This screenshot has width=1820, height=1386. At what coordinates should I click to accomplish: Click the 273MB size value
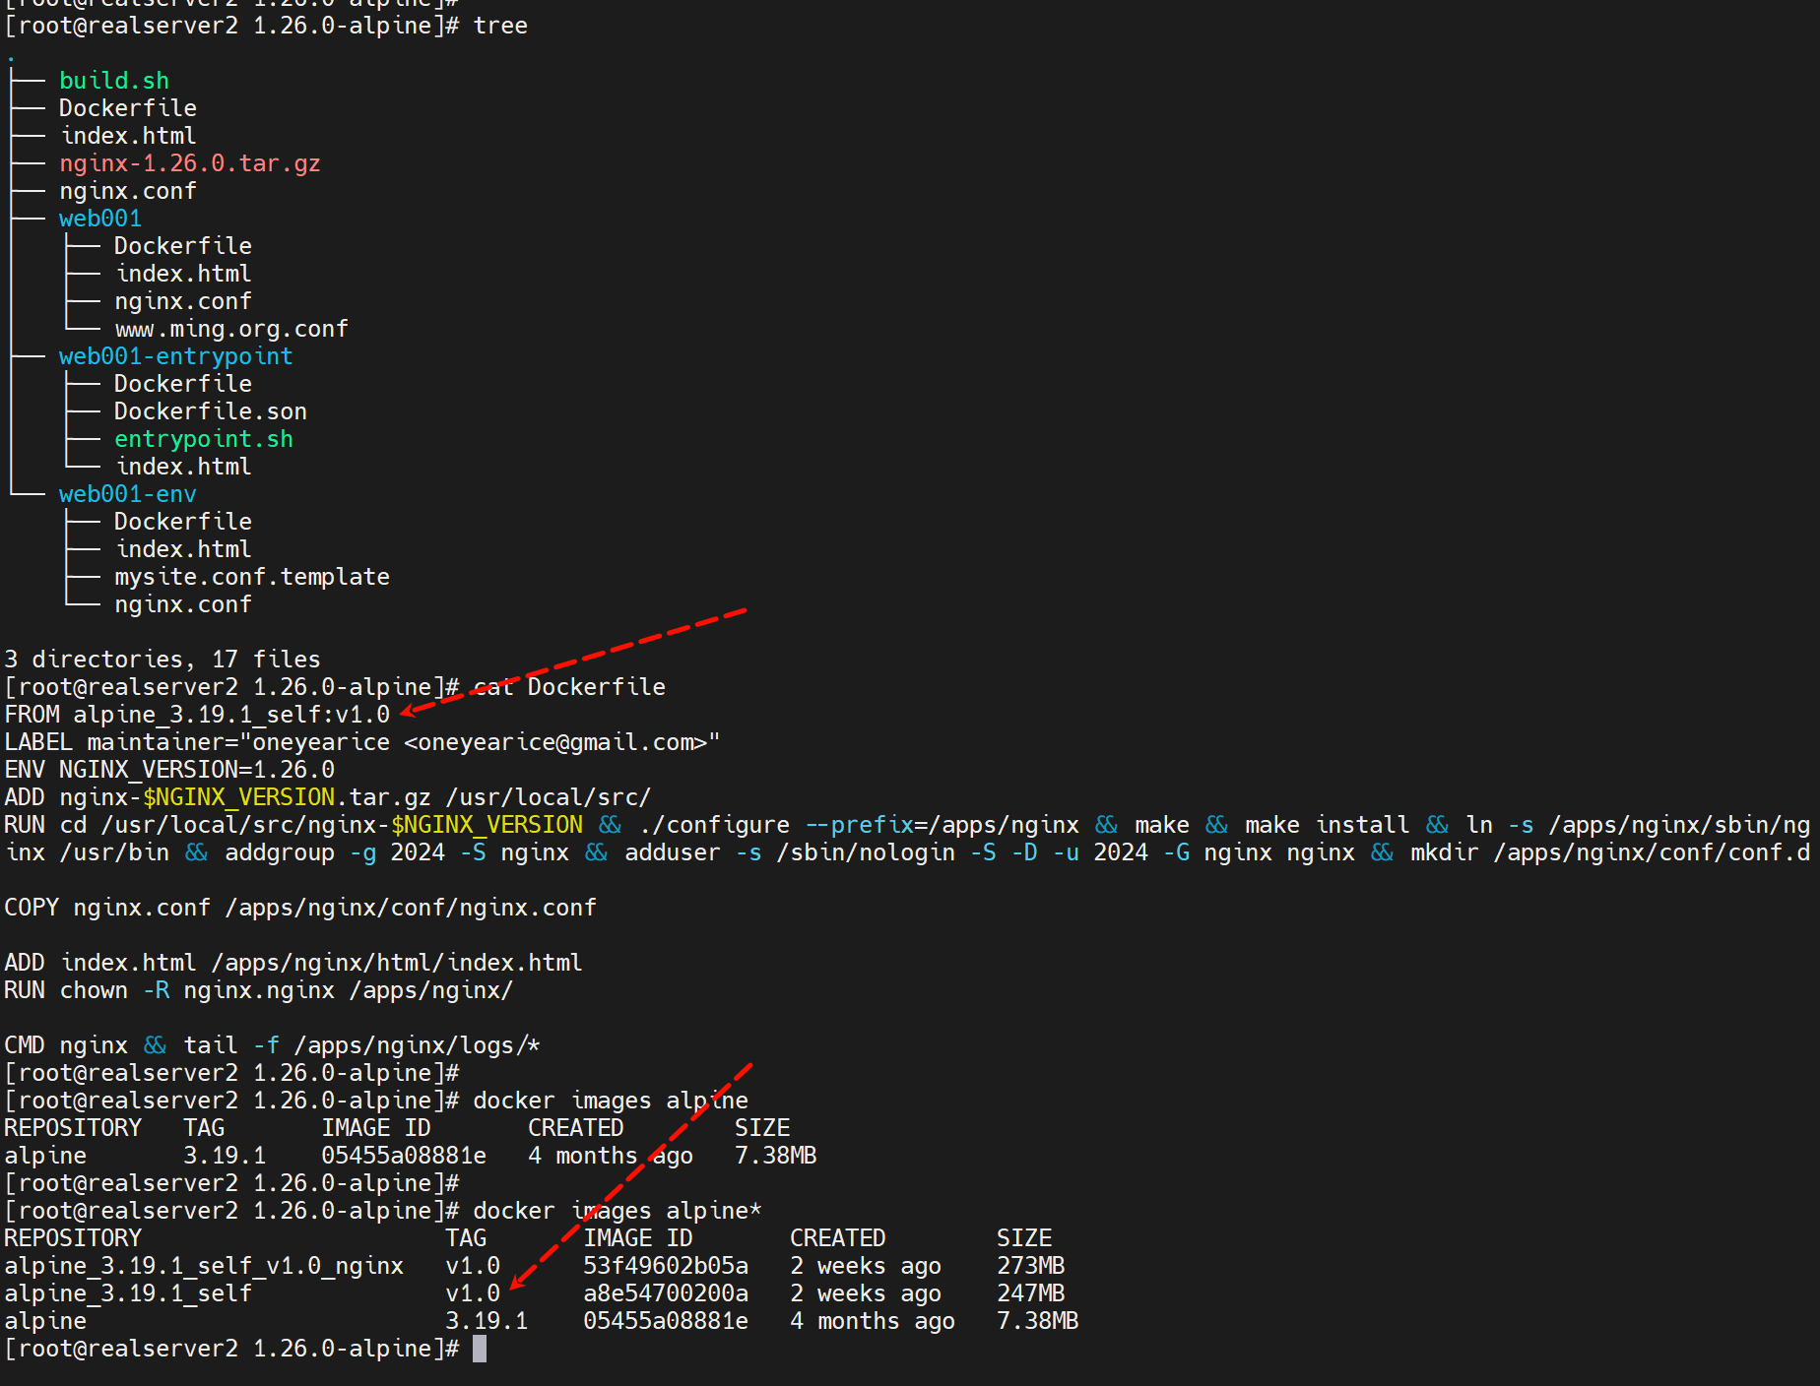pyautogui.click(x=1030, y=1266)
